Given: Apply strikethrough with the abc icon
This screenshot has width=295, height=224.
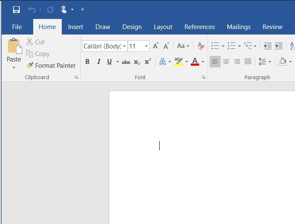Looking at the screenshot, I should pyautogui.click(x=126, y=62).
